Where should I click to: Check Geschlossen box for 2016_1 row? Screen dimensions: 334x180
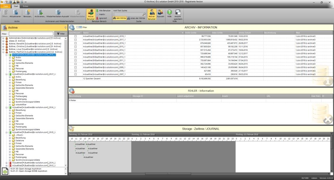76,43
